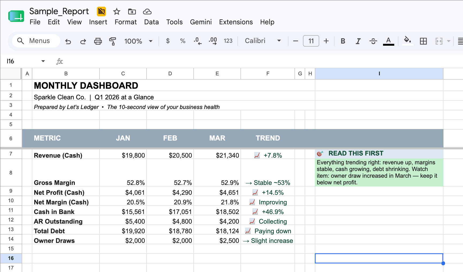Open the Insert menu

pos(98,22)
